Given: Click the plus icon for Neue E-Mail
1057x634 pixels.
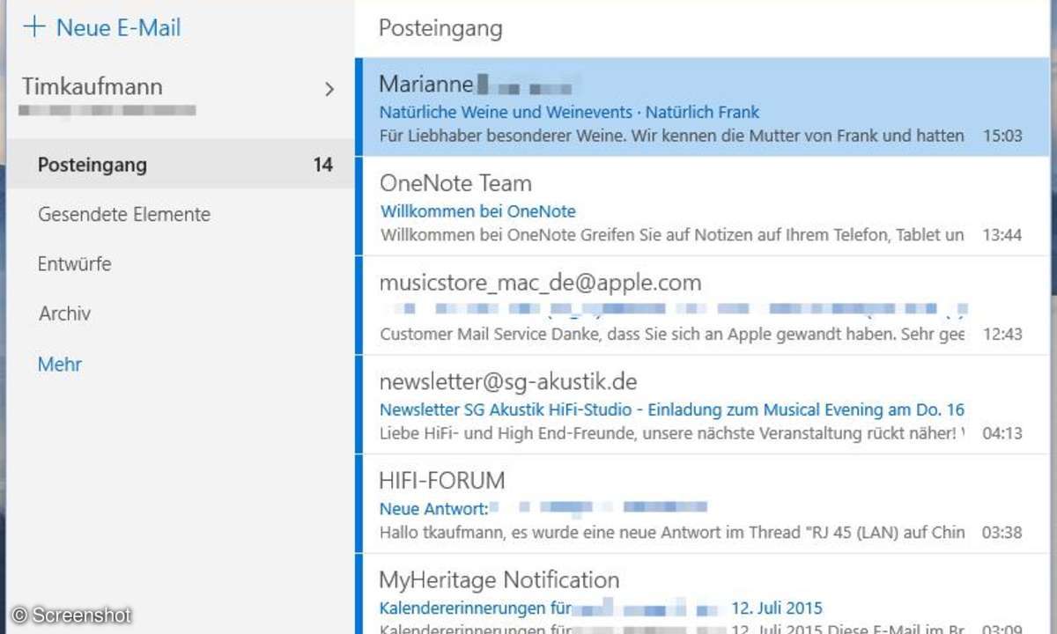Looking at the screenshot, I should (x=33, y=26).
